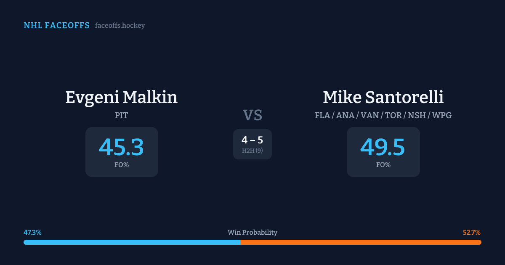Click the FLA team abbreviation

point(322,115)
